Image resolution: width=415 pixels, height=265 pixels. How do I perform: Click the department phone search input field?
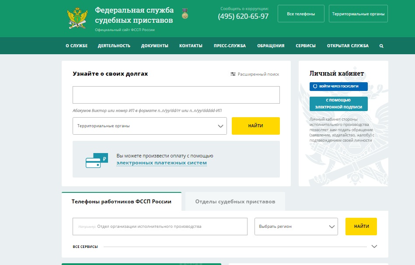[x=160, y=227]
